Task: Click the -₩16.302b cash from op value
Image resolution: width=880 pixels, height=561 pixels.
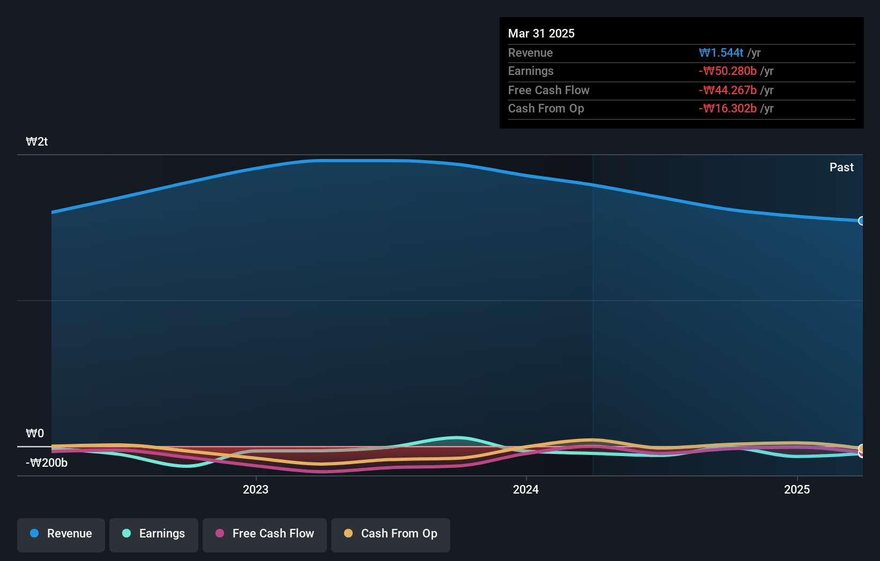Action: [728, 108]
